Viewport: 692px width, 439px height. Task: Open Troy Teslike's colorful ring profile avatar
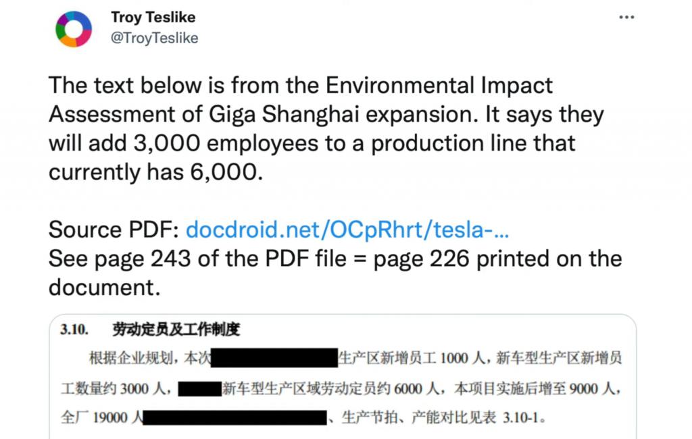coord(74,28)
